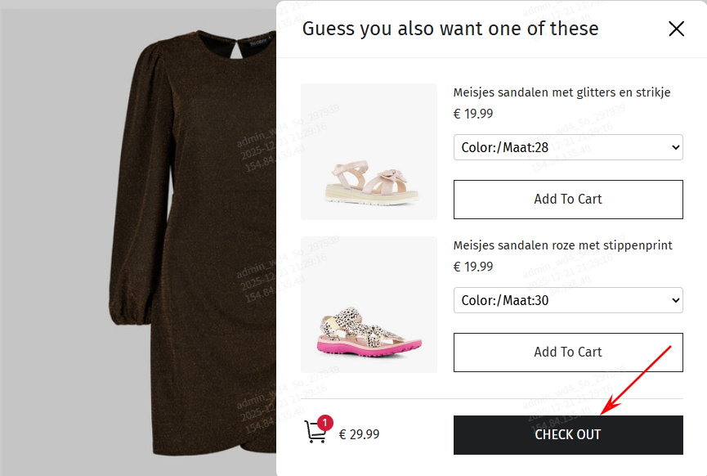The image size is (707, 476).
Task: Proceed with the CHECK OUT button
Action: click(568, 435)
